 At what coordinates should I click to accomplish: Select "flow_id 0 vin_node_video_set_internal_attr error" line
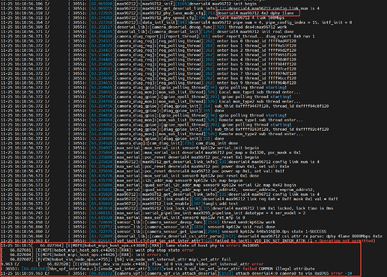click(x=132, y=264)
